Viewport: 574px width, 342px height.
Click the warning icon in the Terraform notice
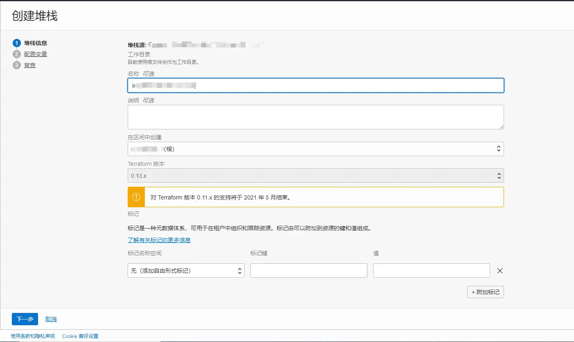pyautogui.click(x=136, y=197)
